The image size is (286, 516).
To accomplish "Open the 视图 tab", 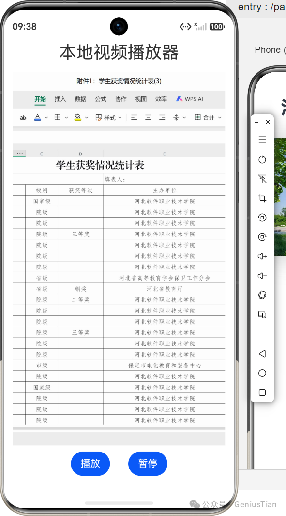I will coord(141,99).
